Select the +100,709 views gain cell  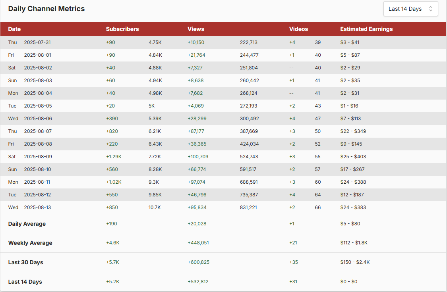[x=198, y=157]
